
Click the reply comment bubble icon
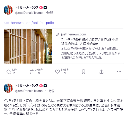[9, 72]
